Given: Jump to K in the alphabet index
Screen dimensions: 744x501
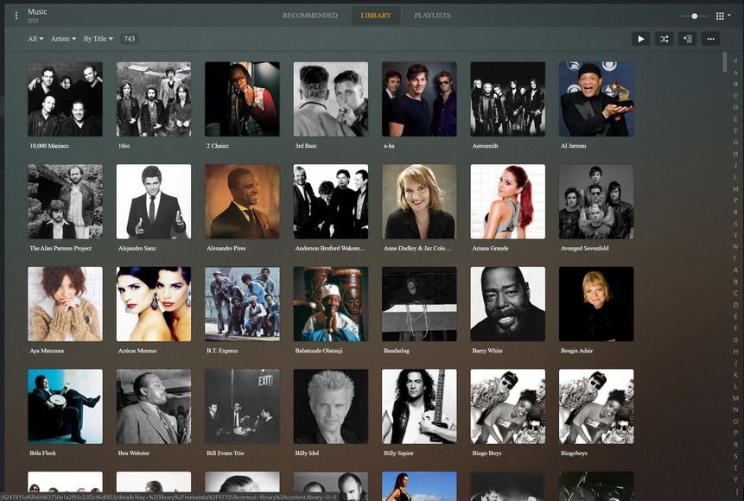Looking at the screenshot, I should tap(735, 375).
